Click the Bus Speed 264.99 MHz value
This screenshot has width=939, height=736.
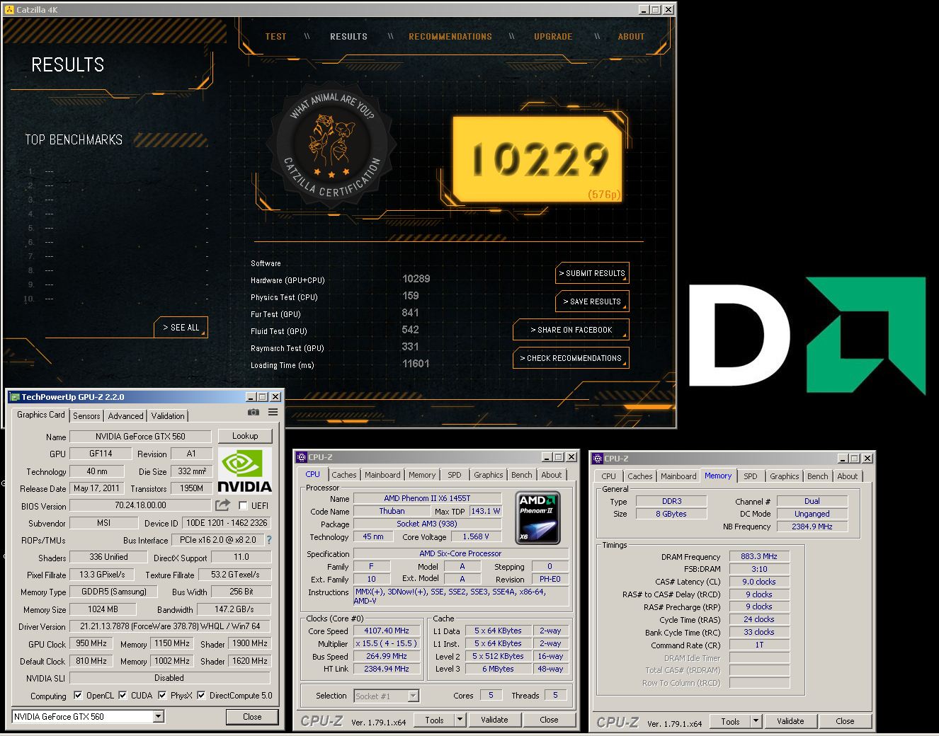tap(387, 656)
